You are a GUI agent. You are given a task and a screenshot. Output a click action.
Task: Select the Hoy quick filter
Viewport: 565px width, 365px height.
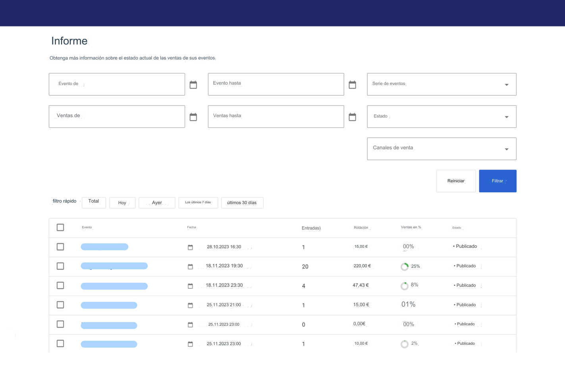122,203
